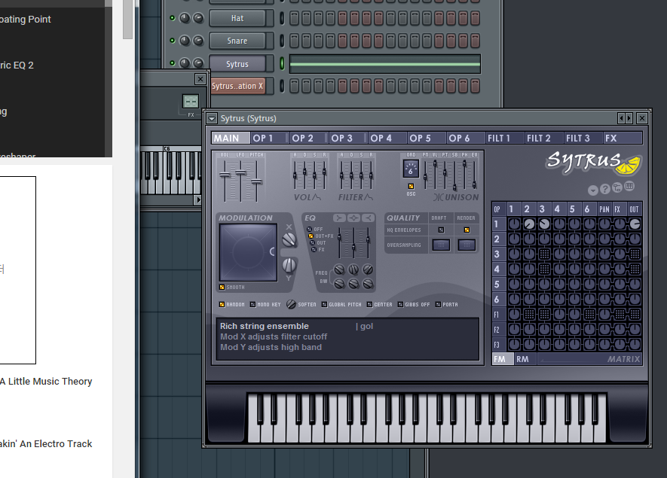
Task: Select the EQ OUT+FX radio option
Action: 311,236
